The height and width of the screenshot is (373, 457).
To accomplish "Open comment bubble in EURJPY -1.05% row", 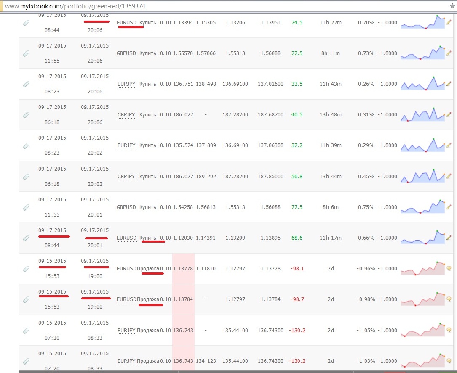I will pos(449,330).
